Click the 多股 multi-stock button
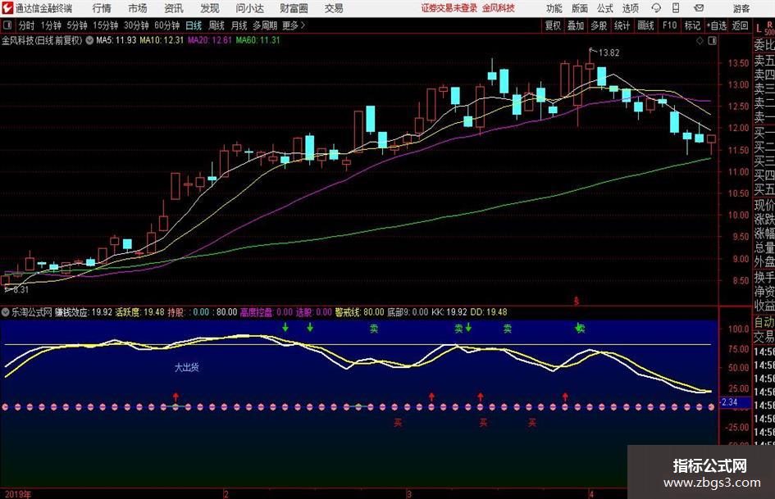The image size is (775, 499). pyautogui.click(x=599, y=25)
